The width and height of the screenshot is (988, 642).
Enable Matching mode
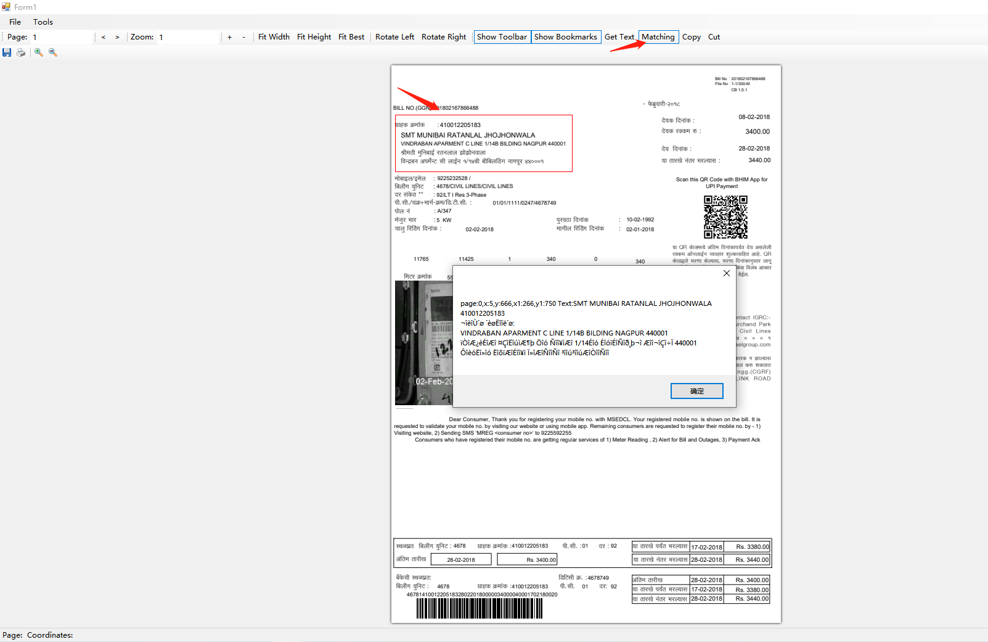[x=658, y=36]
